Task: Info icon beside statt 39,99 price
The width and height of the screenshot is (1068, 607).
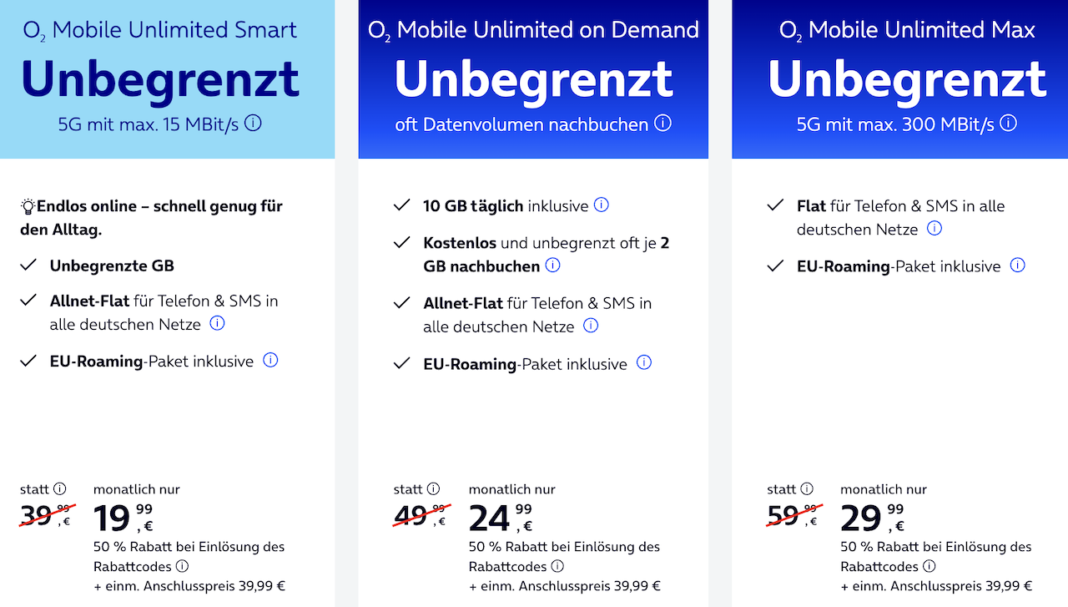Action: click(x=59, y=489)
